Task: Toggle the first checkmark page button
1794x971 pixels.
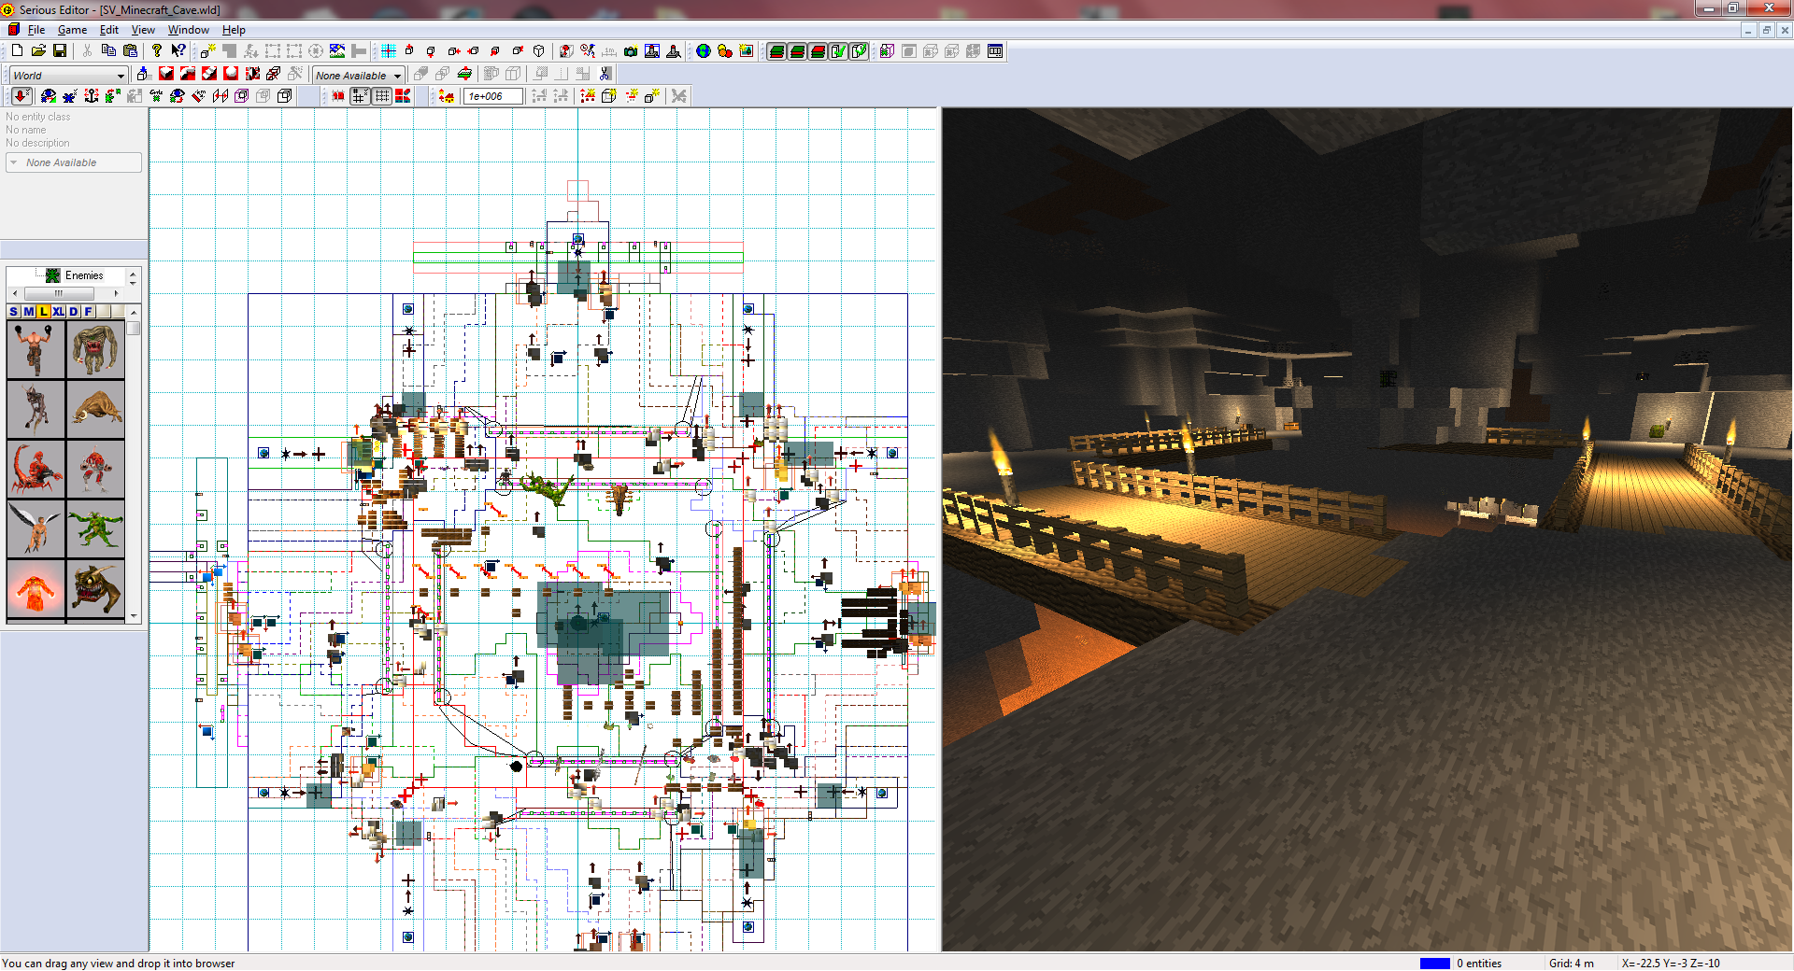Action: pyautogui.click(x=838, y=51)
